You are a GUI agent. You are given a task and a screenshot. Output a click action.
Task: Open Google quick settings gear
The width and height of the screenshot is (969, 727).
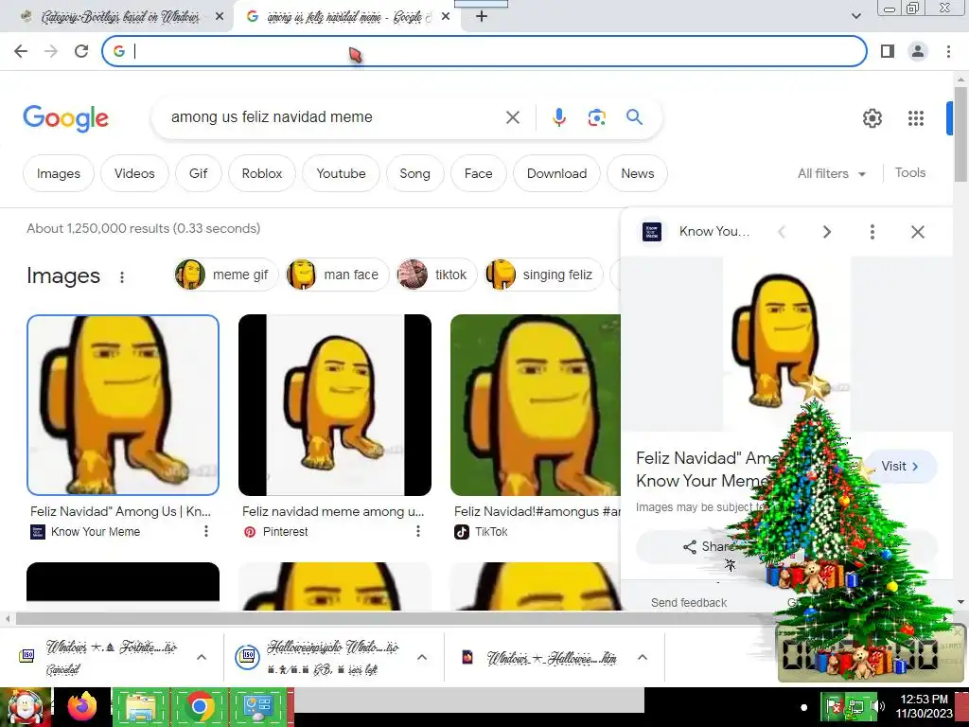click(872, 118)
